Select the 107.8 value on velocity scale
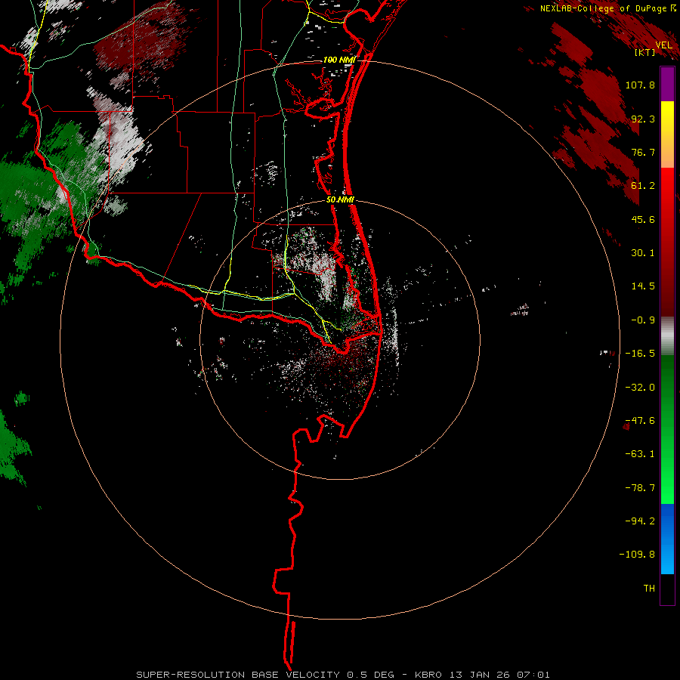The width and height of the screenshot is (680, 680). coord(640,85)
